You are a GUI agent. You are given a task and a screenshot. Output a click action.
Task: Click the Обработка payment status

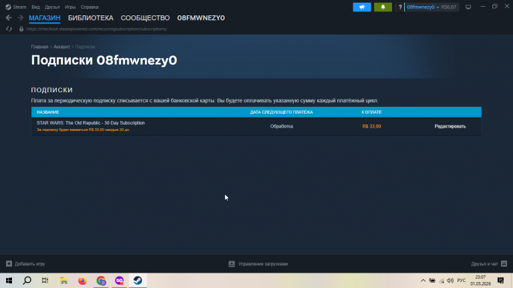(281, 126)
